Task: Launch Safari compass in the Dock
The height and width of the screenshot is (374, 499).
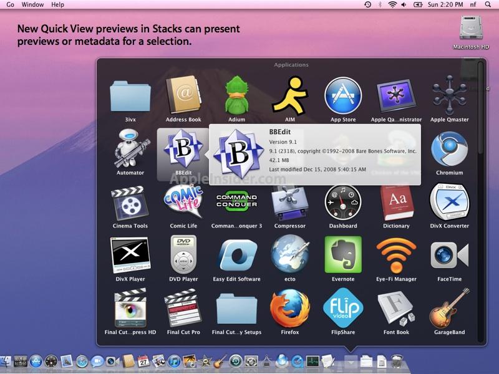Action: click(x=82, y=362)
